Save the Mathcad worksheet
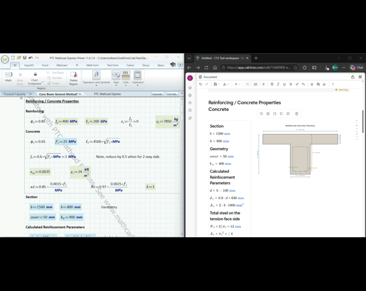 tap(24, 58)
